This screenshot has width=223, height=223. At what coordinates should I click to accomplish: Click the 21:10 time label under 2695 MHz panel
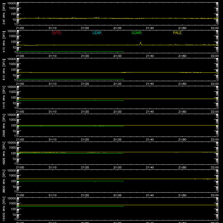point(52,140)
